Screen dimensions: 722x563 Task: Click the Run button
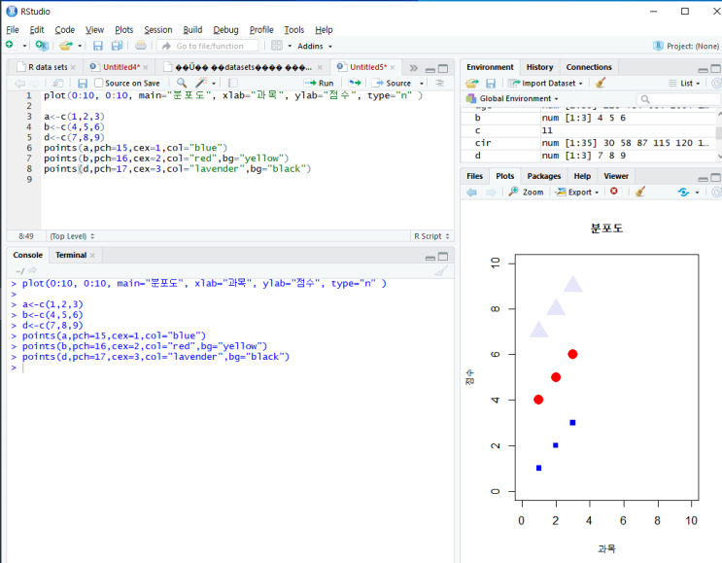tap(319, 84)
